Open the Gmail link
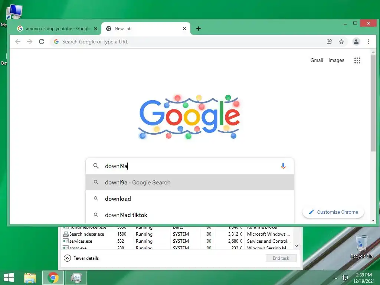The width and height of the screenshot is (380, 285). [x=317, y=60]
